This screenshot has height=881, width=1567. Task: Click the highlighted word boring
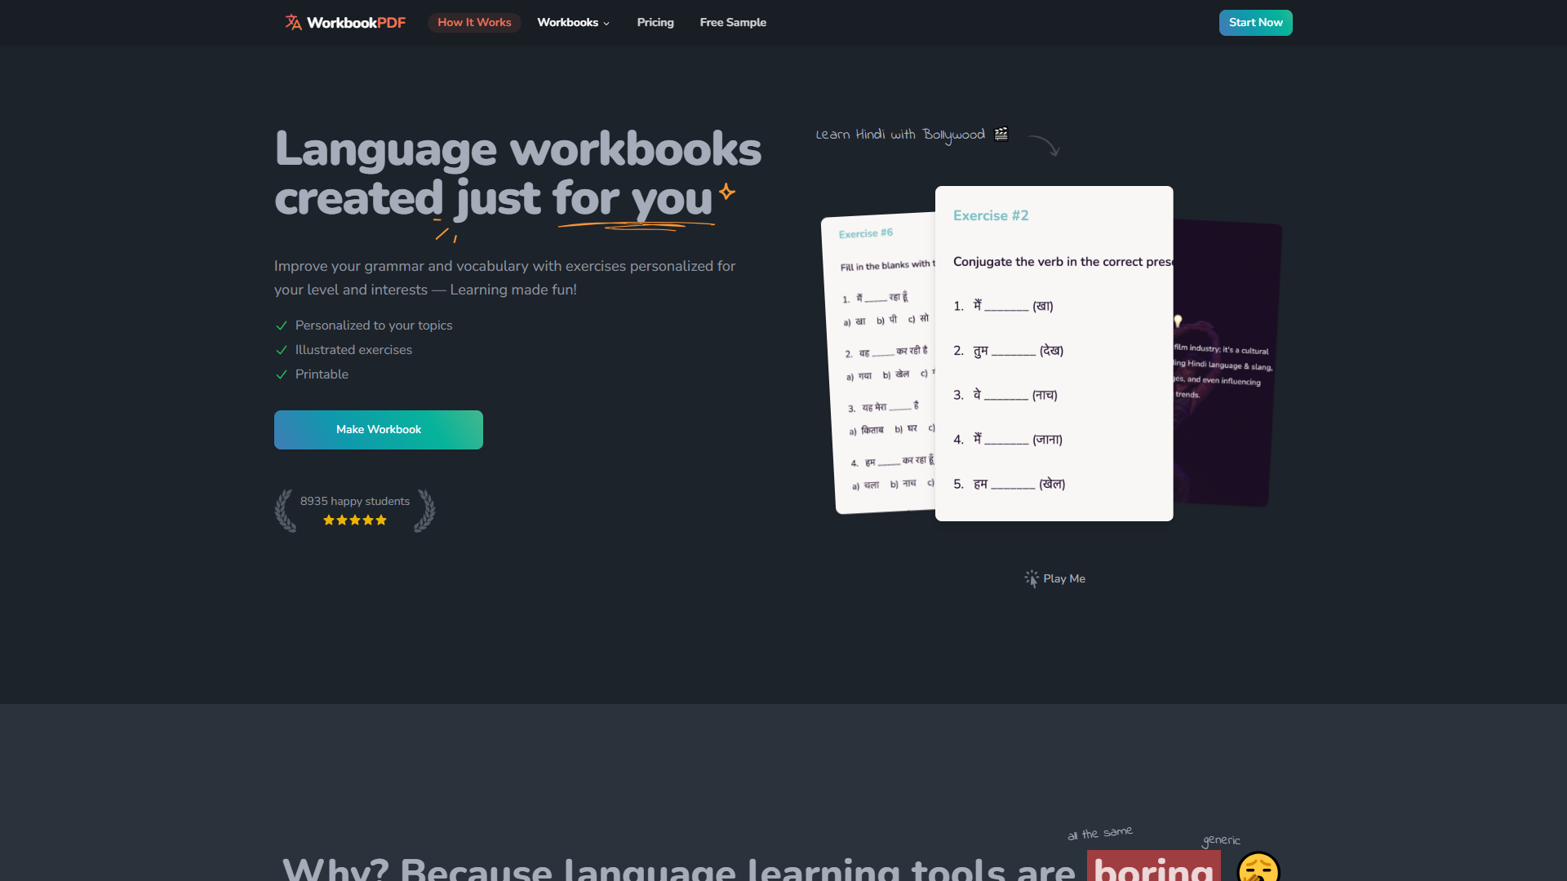click(x=1153, y=867)
